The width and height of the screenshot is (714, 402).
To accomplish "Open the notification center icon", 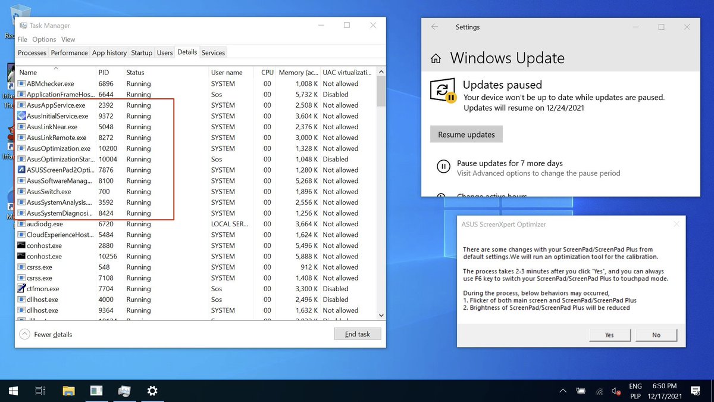I will 695,391.
